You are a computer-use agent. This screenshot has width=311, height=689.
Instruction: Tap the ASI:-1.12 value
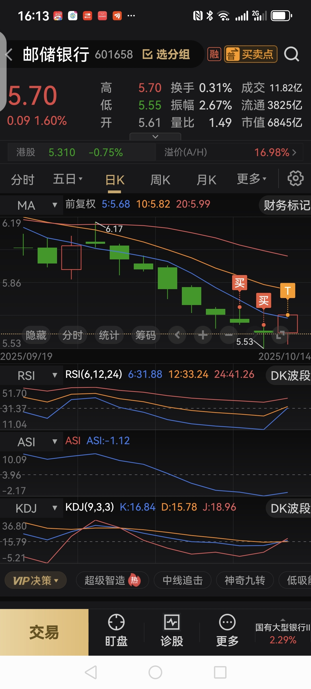[x=108, y=441]
